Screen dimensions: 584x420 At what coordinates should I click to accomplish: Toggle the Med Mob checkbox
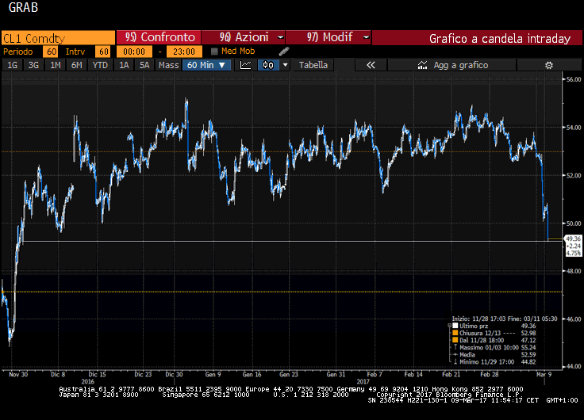pyautogui.click(x=214, y=52)
